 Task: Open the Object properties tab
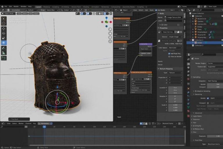(x=188, y=88)
